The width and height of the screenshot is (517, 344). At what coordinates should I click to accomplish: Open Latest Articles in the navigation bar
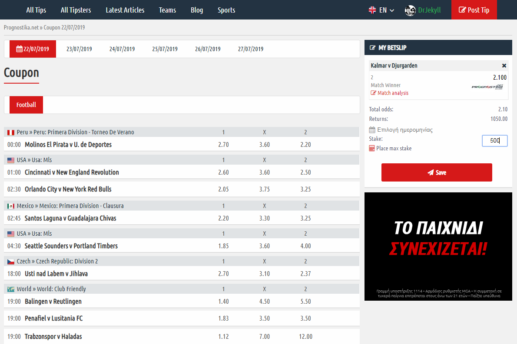point(125,10)
